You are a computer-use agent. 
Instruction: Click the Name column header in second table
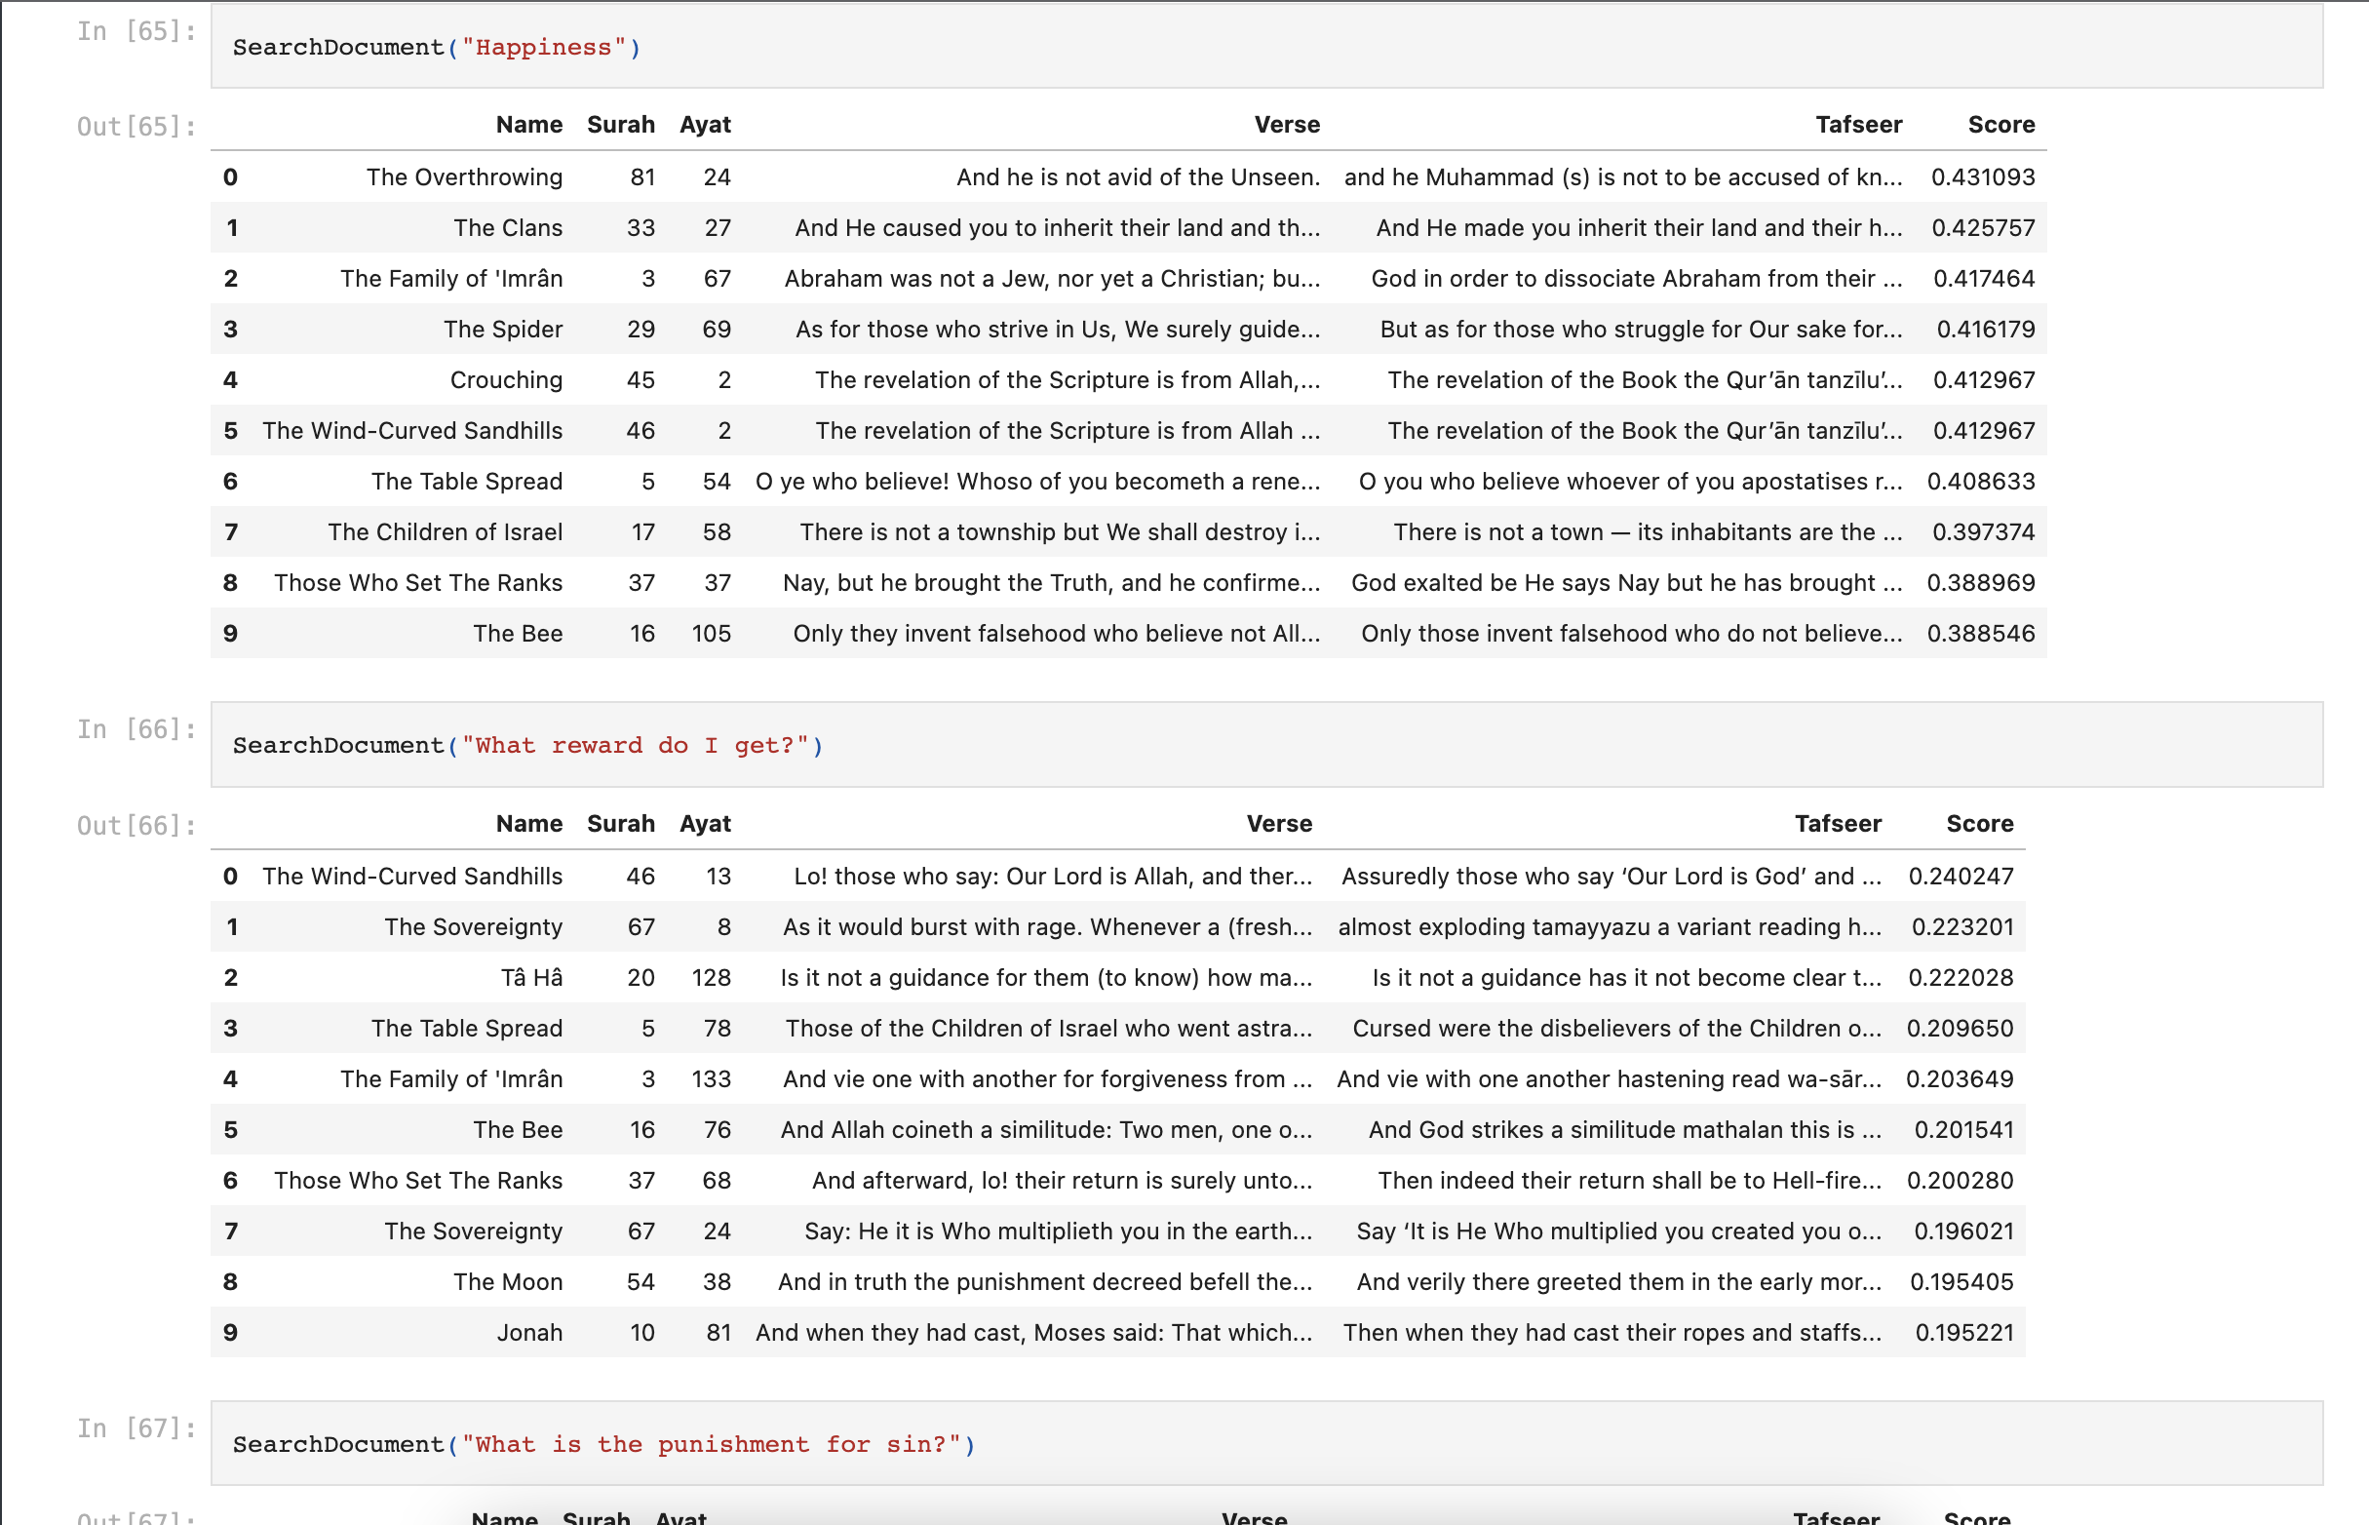(x=528, y=823)
